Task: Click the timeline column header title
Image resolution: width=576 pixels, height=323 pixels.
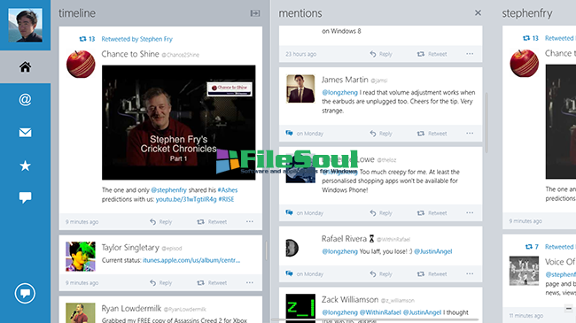Action: [77, 13]
